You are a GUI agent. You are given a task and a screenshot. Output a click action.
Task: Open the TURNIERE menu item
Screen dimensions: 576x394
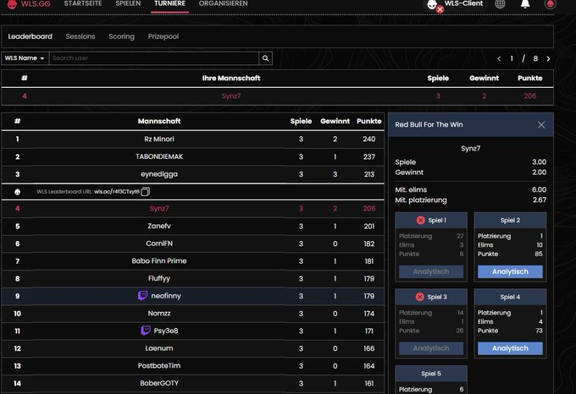(x=169, y=3)
